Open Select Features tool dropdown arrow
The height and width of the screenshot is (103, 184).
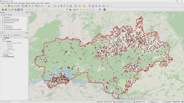coord(77,6)
